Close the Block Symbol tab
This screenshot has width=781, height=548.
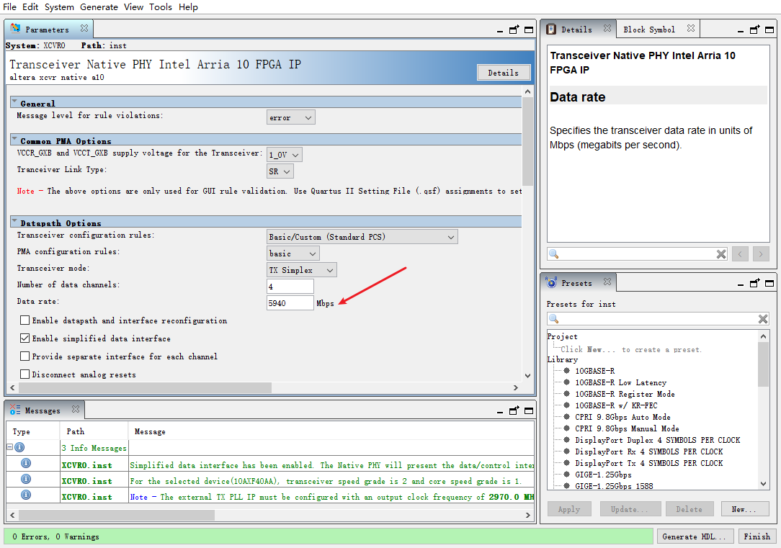tap(691, 28)
